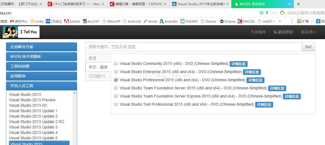
Task: Open the address bar dropdown chevron
Action: pyautogui.click(x=274, y=13)
